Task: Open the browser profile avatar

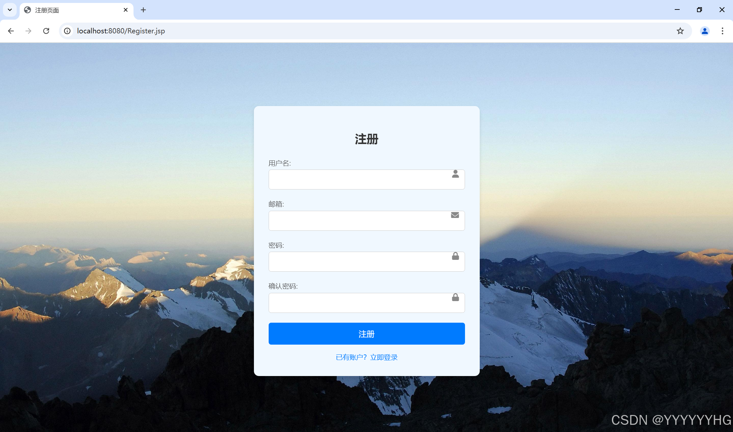Action: 705,31
